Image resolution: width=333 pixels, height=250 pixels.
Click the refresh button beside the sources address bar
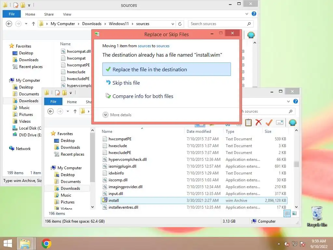click(180, 24)
